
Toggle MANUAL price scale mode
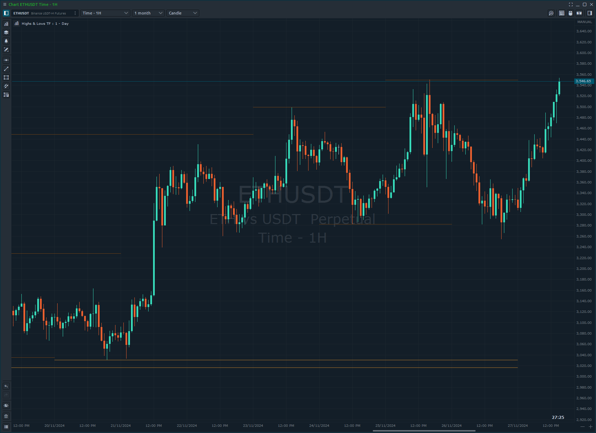(x=585, y=22)
